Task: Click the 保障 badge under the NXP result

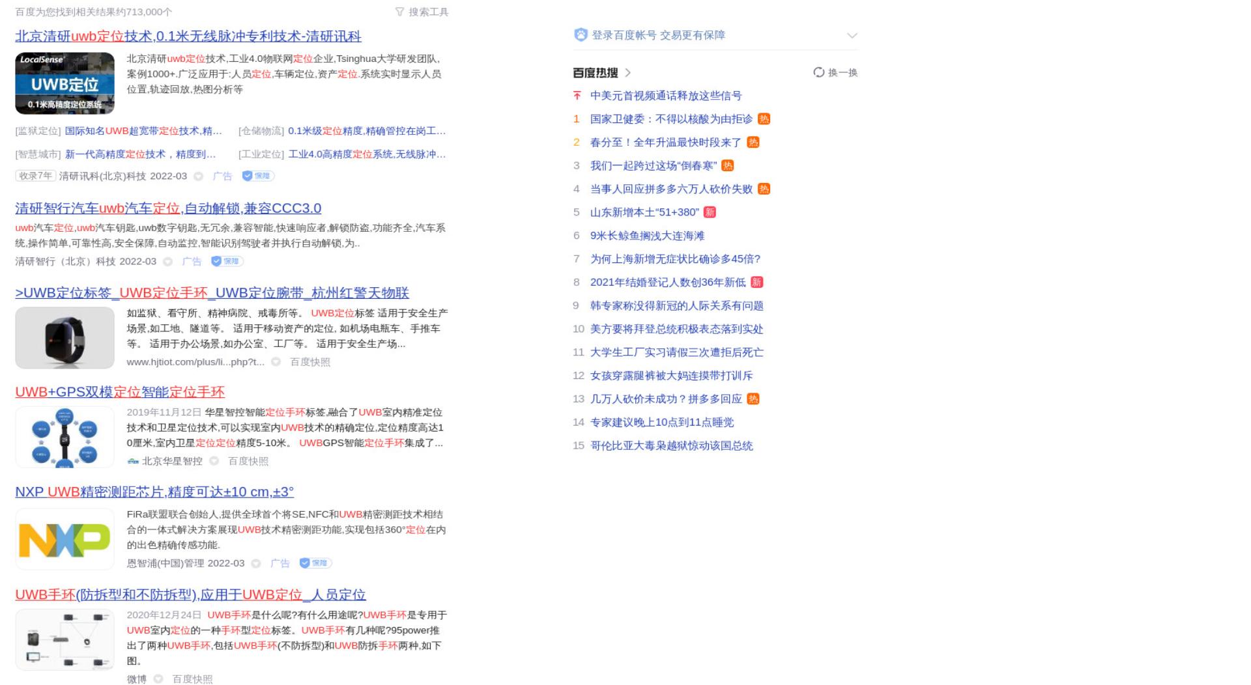Action: [x=316, y=563]
